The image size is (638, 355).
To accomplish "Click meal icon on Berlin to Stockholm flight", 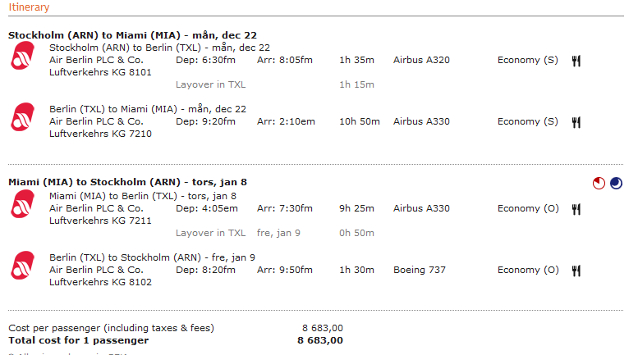I will pos(576,271).
